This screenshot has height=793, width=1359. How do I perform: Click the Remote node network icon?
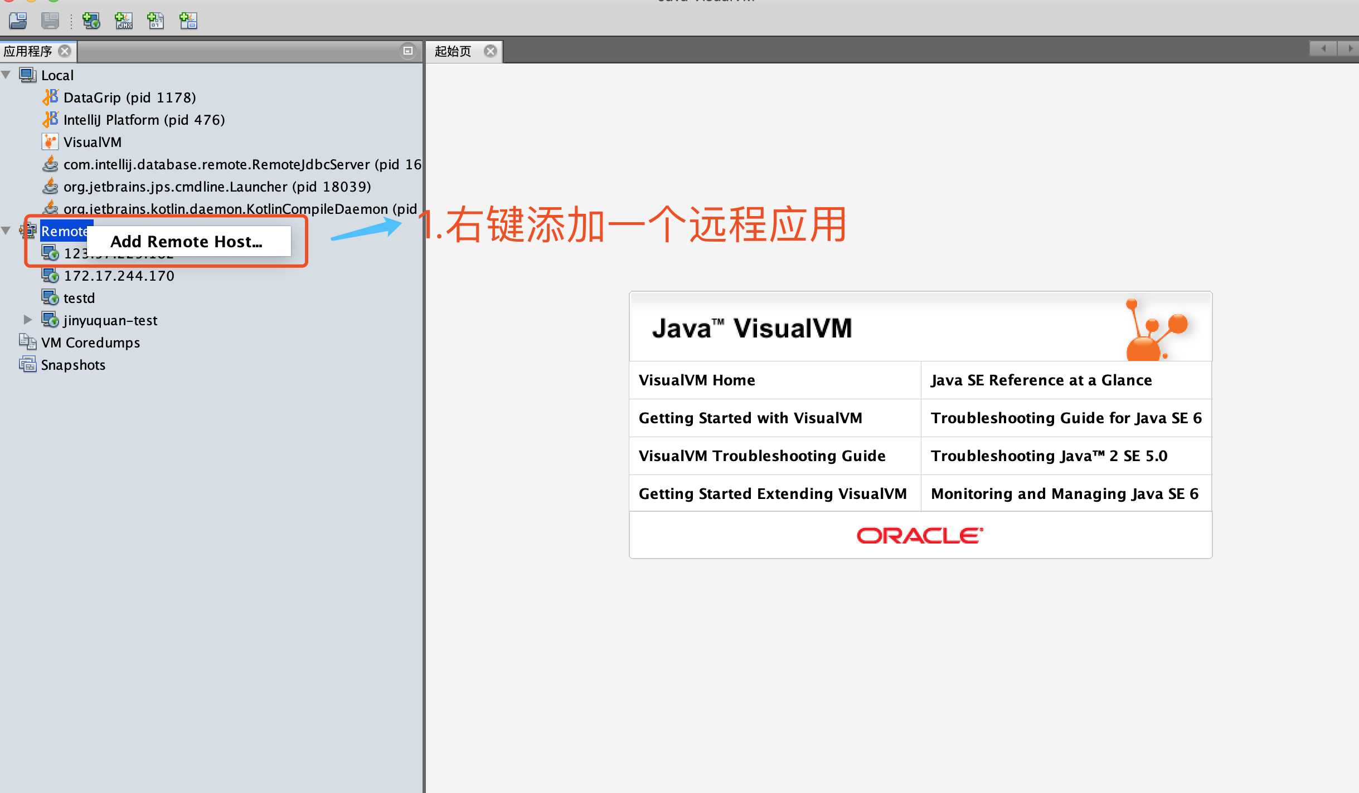click(x=28, y=231)
